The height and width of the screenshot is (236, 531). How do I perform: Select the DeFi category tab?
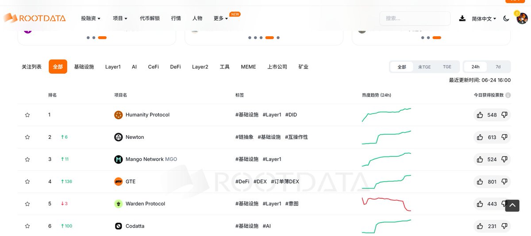click(176, 67)
